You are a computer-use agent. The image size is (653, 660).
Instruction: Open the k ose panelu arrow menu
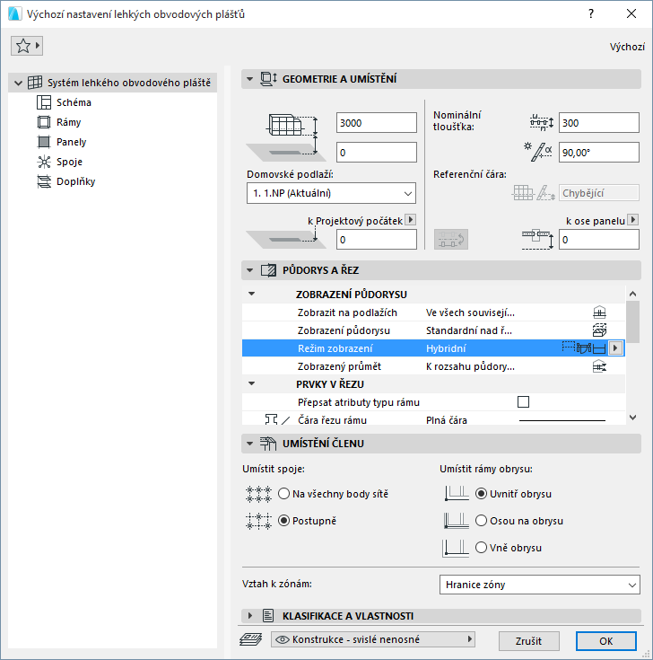click(632, 220)
